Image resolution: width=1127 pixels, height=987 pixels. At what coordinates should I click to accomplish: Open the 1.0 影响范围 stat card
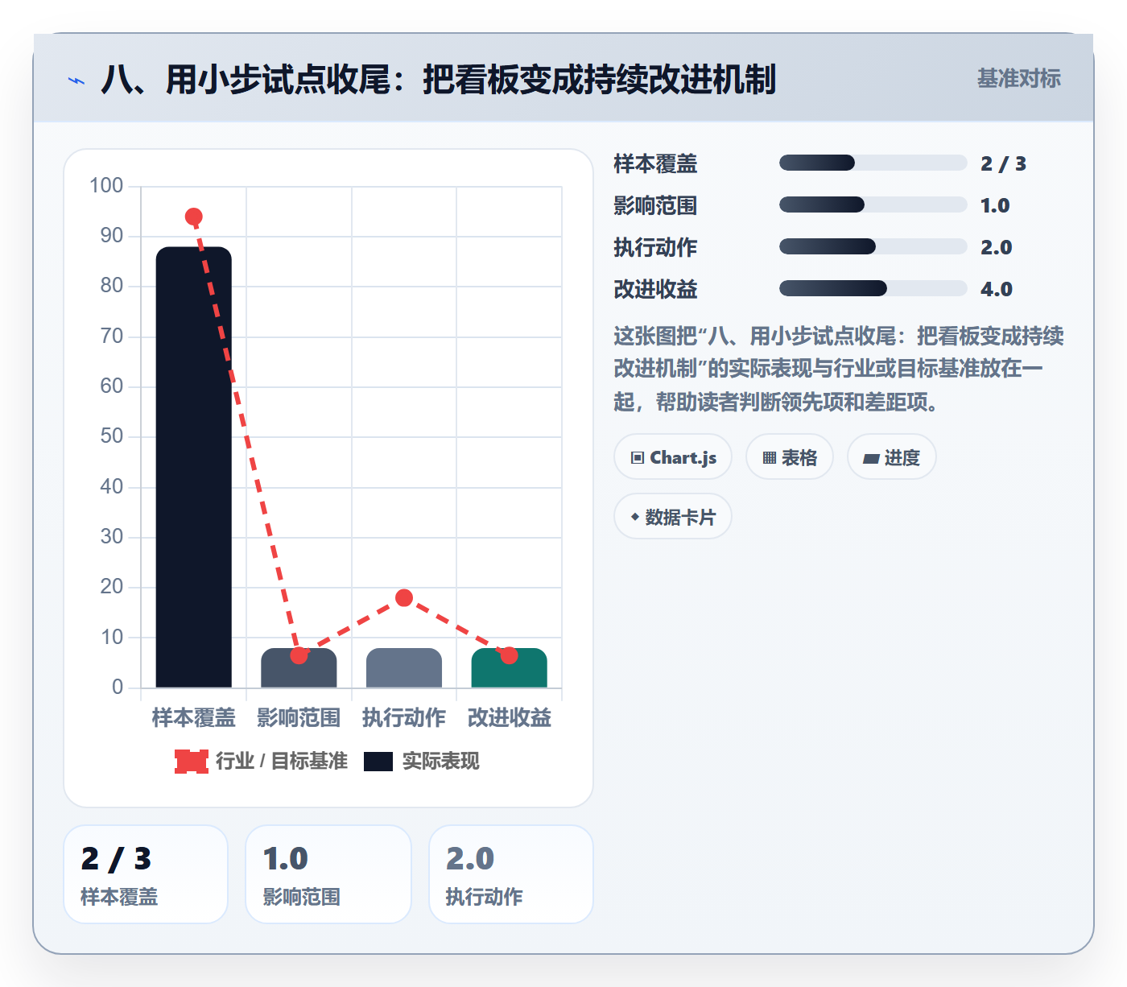point(328,874)
